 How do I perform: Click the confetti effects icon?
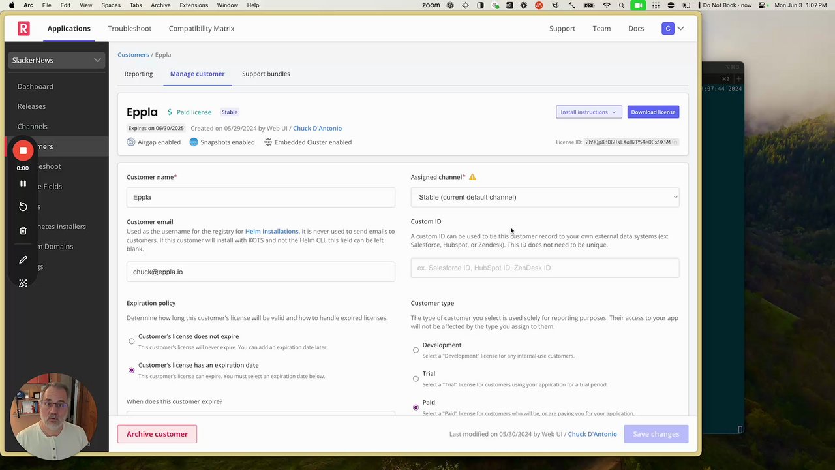tap(23, 283)
